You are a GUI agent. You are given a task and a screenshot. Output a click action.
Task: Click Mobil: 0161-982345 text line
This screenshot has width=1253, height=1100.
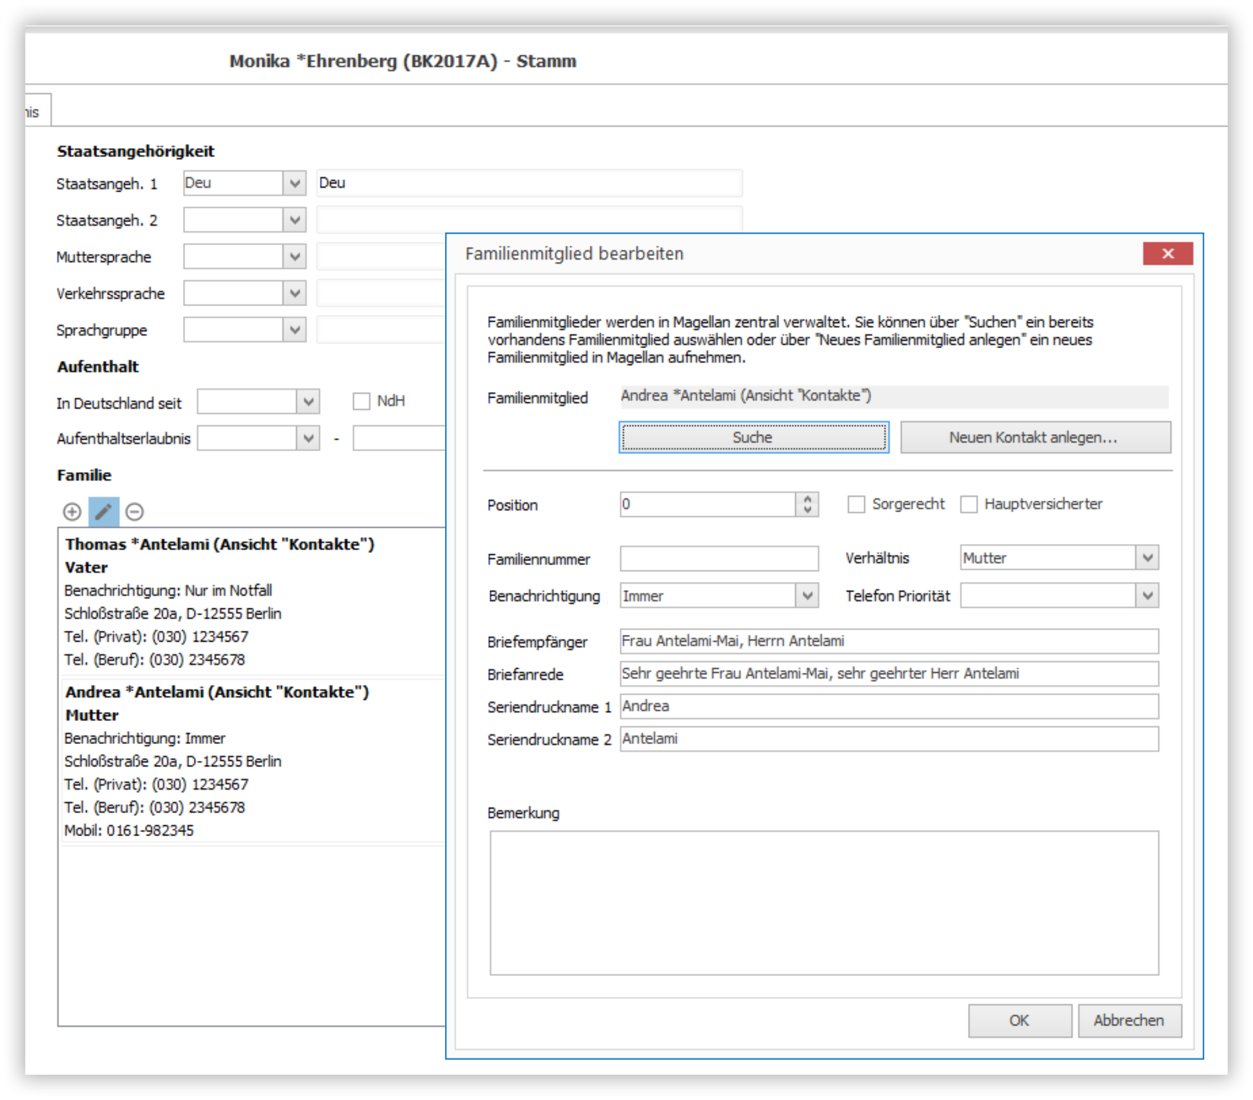pyautogui.click(x=129, y=830)
